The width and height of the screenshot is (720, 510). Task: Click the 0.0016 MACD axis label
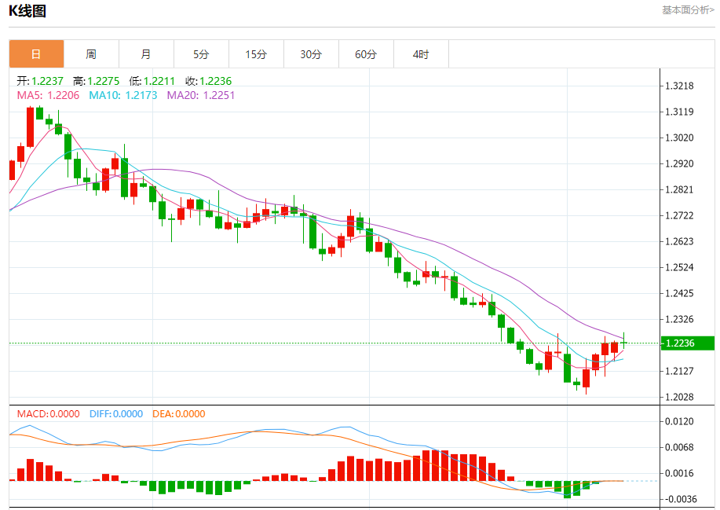coord(680,473)
